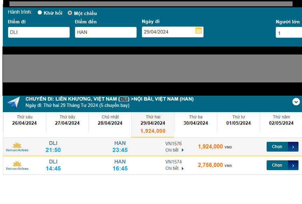The image size is (302, 204).
Task: Click the paper plane flight icon
Action: tap(13, 102)
